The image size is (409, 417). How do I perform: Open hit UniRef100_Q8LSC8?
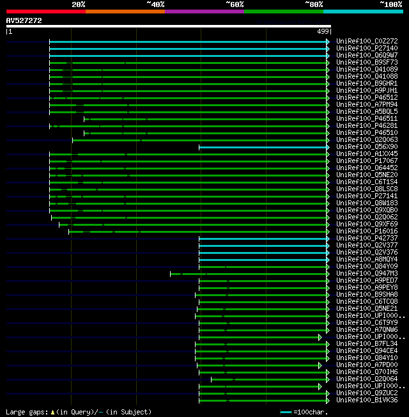click(367, 189)
